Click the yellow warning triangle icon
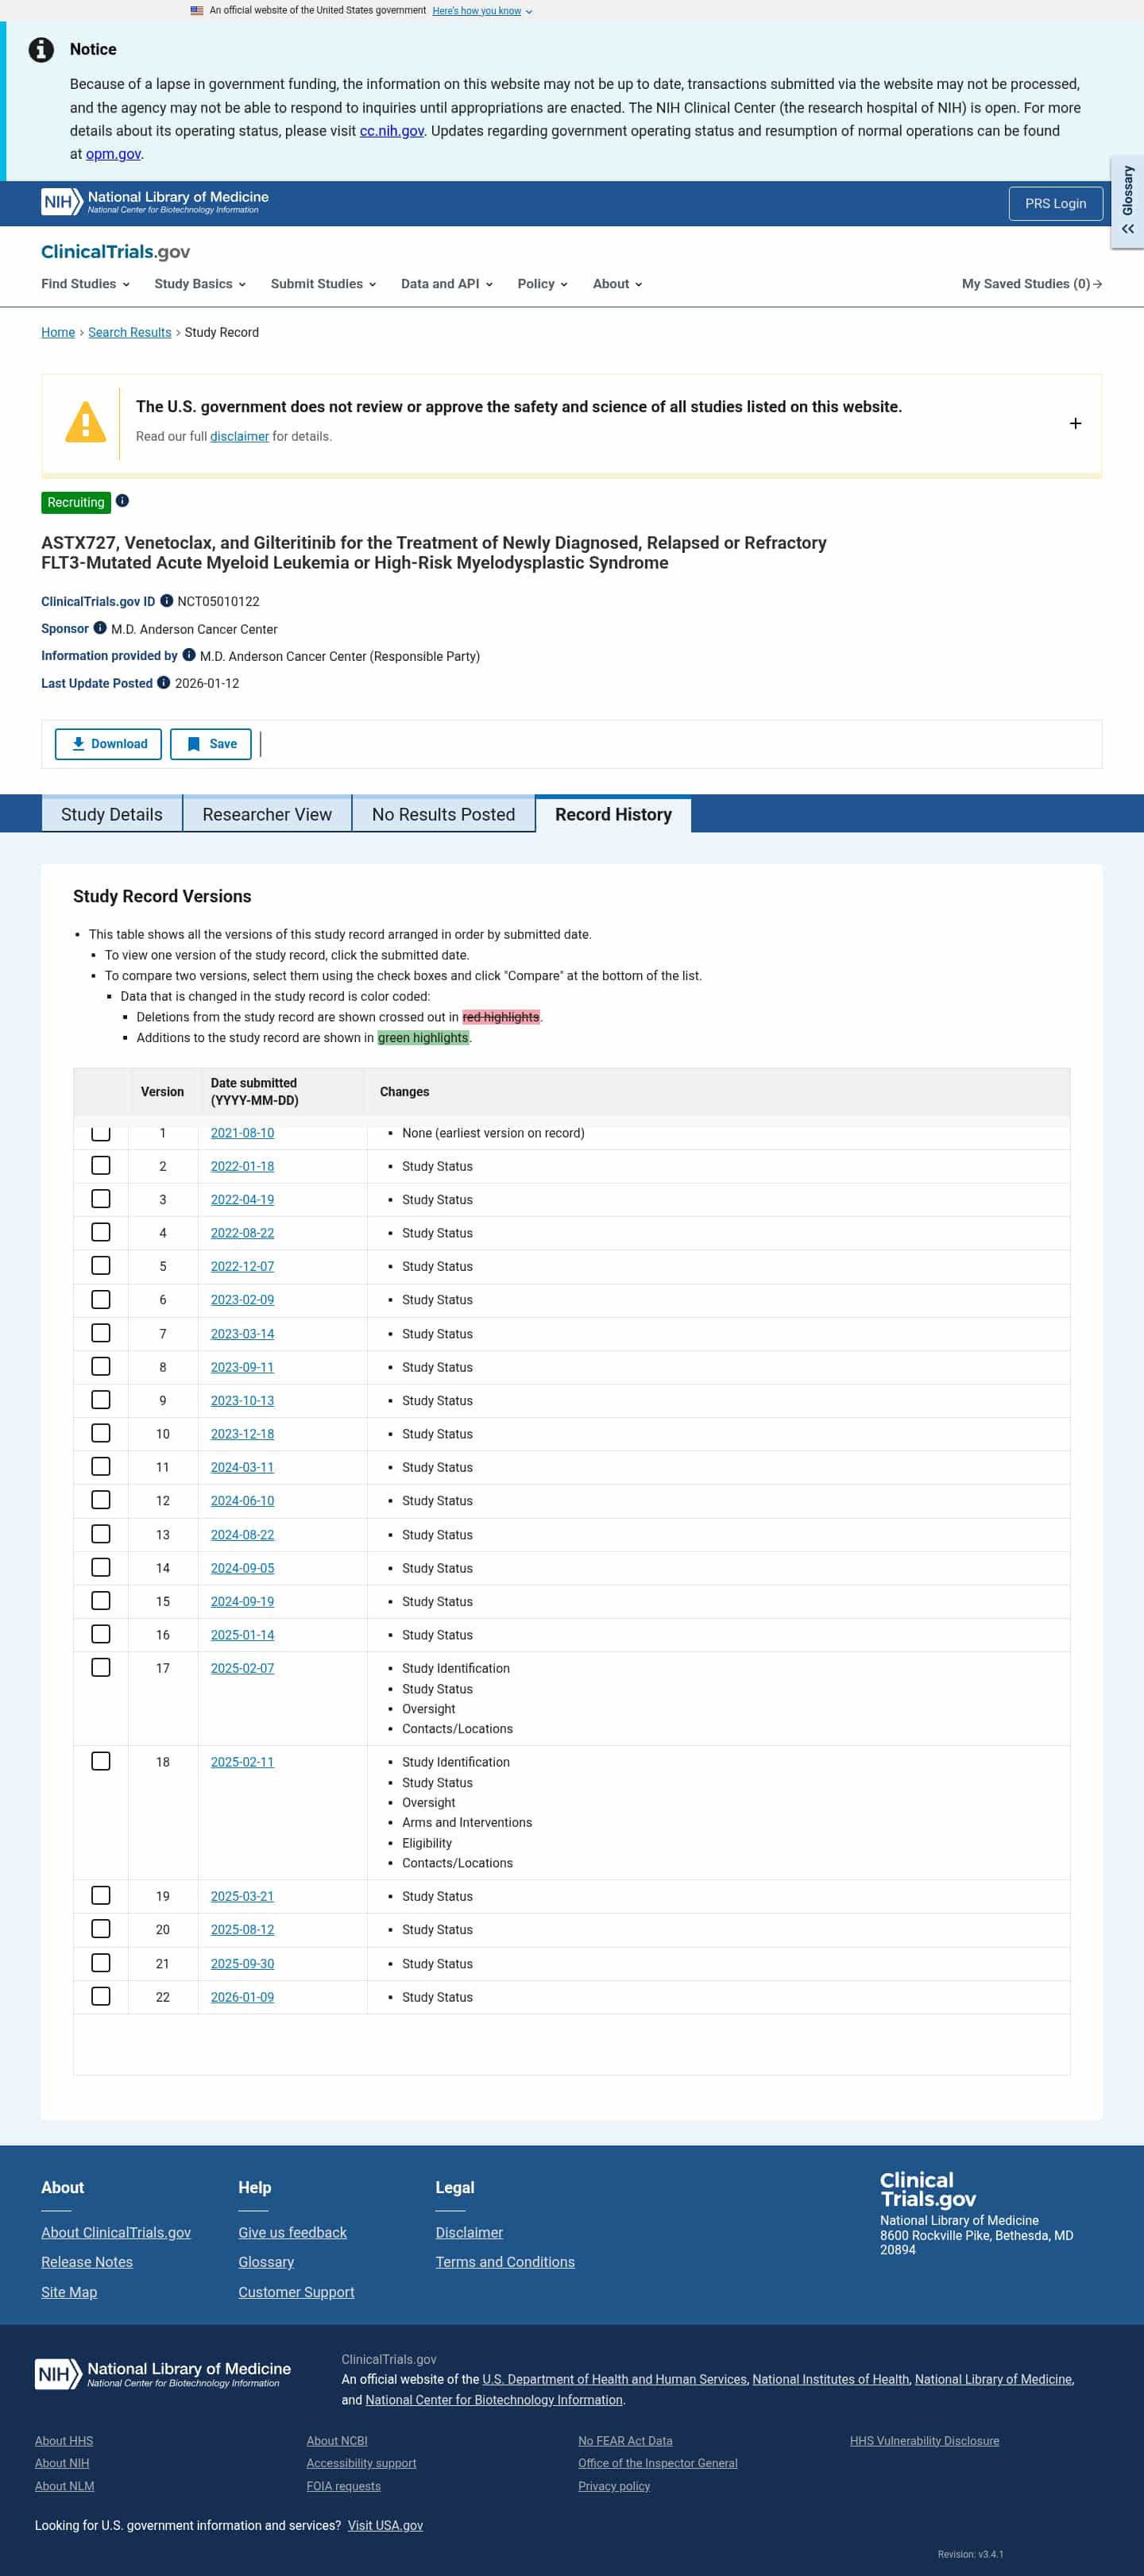 (85, 422)
